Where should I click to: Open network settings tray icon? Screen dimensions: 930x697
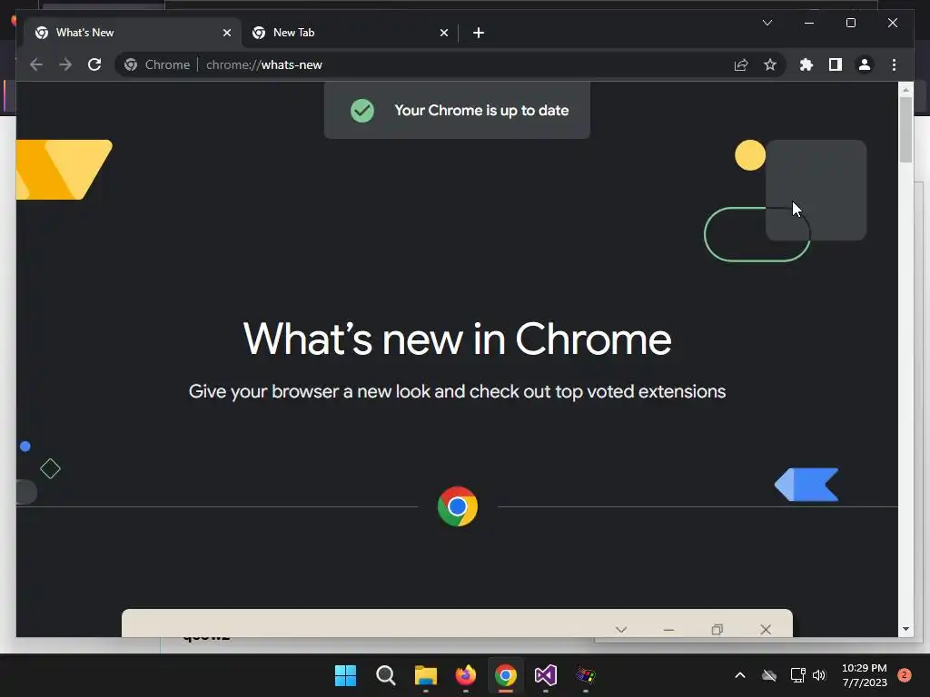tap(797, 675)
